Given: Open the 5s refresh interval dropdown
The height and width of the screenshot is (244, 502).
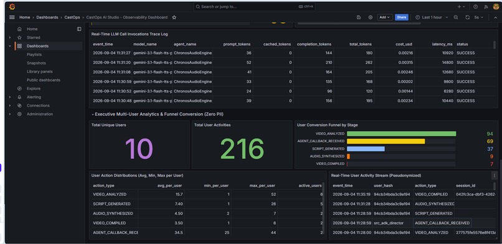Looking at the screenshot, I should click(478, 17).
